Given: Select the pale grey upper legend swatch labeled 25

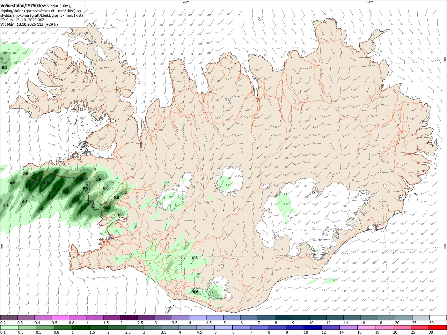Looking at the screenshot, I should click(421, 318).
